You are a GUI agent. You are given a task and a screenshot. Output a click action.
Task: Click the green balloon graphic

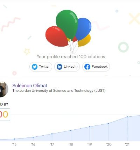coord(67,25)
